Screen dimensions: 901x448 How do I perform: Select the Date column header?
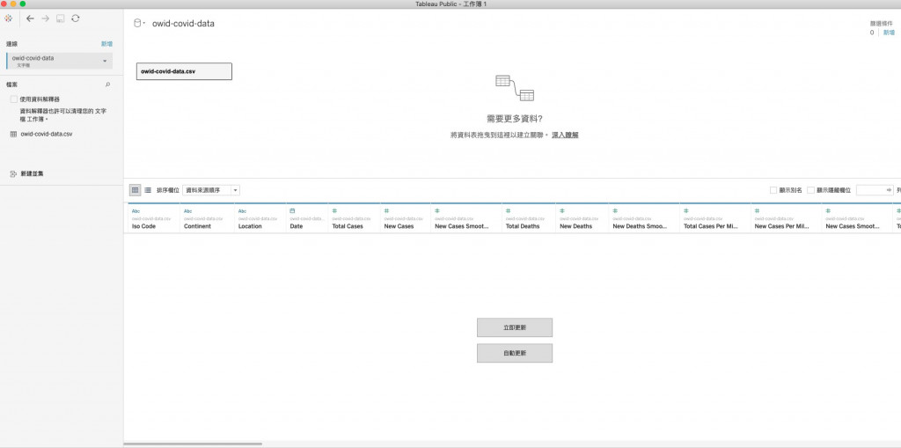click(307, 218)
